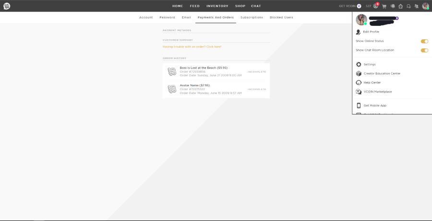Viewport: 432px width, 221px height.
Task: Click the VCOIN Marketplace icon
Action: click(x=359, y=92)
